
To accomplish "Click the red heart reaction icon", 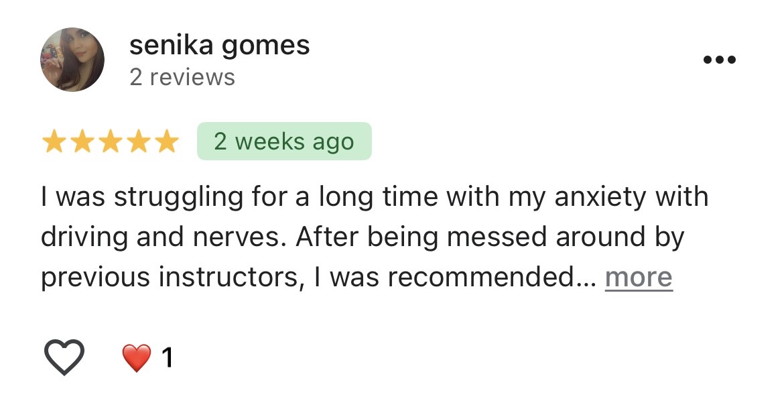I will tap(136, 358).
